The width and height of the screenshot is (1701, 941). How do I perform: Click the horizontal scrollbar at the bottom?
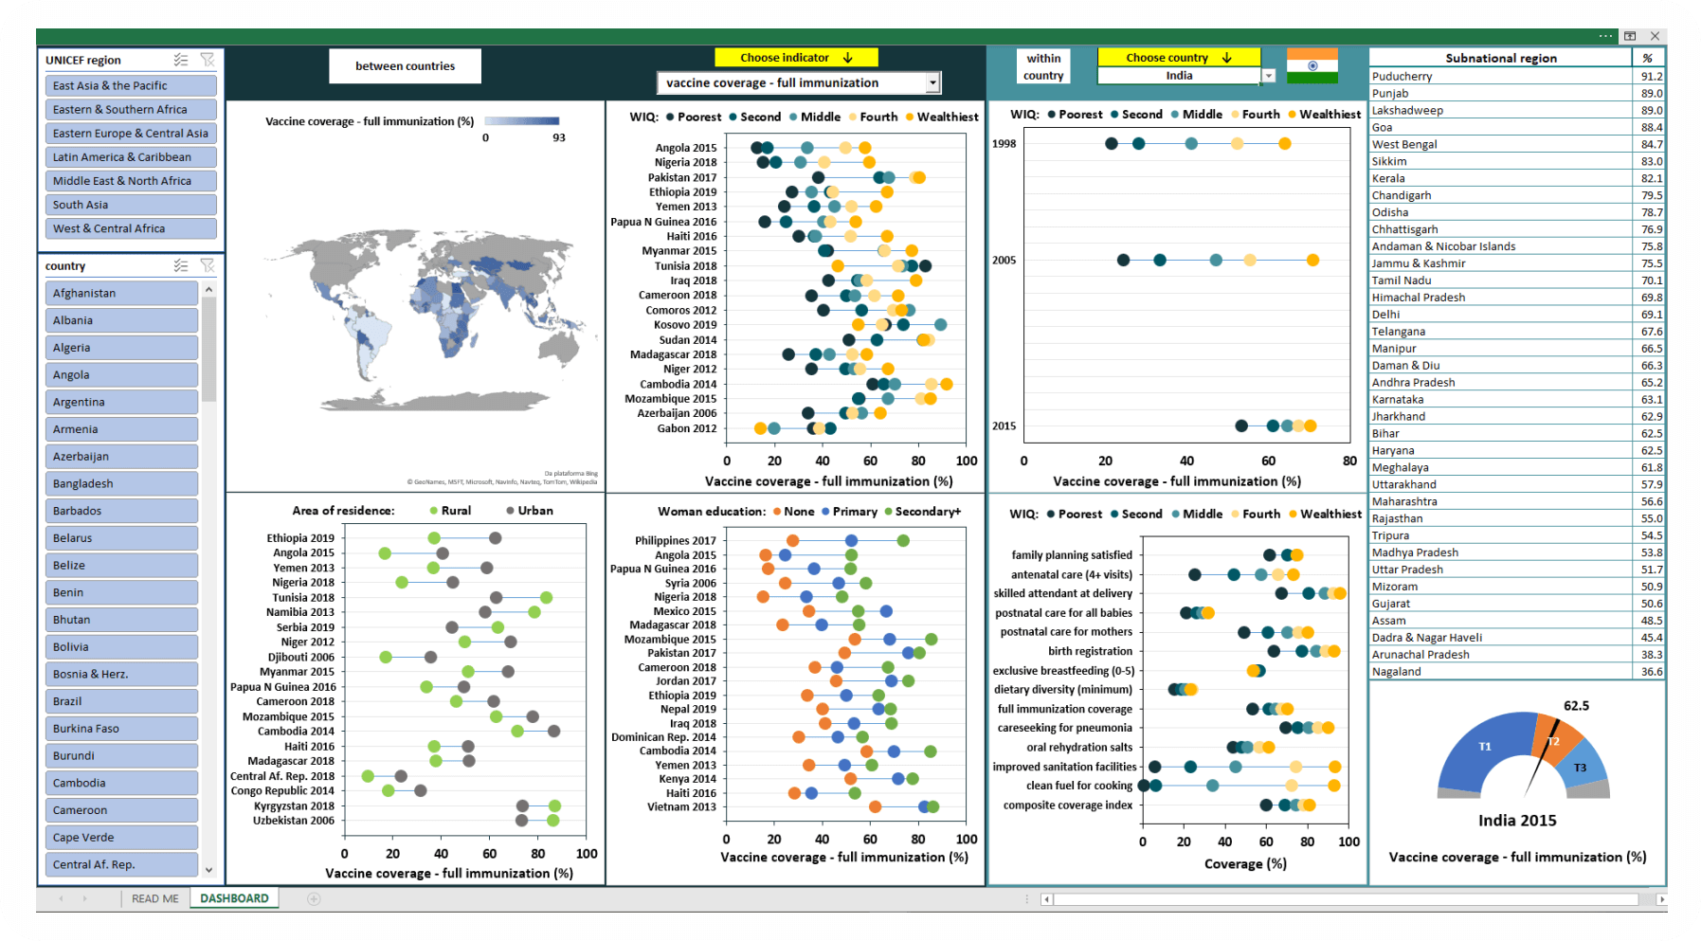pyautogui.click(x=1346, y=899)
